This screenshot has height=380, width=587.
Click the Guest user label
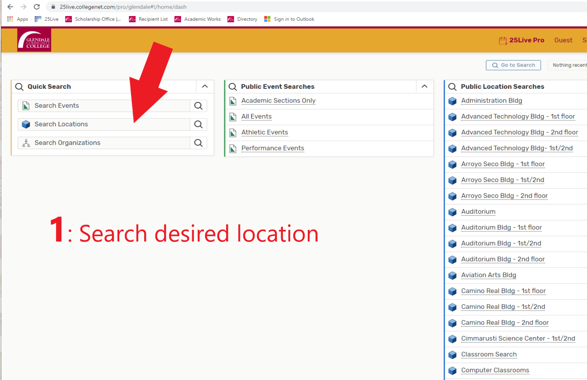coord(563,40)
